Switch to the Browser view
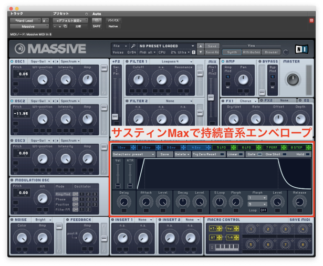This screenshot has height=266, width=323. [x=271, y=52]
